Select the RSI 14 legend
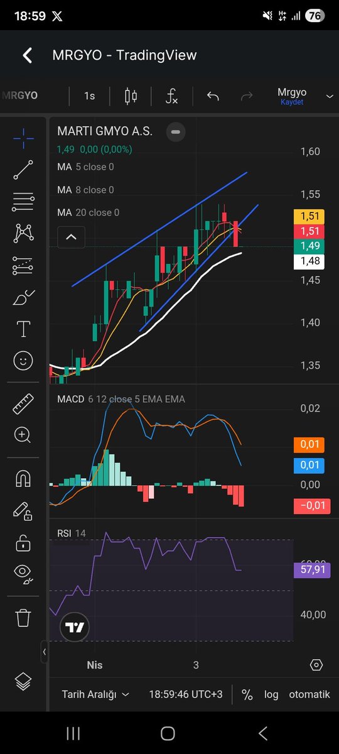Image resolution: width=339 pixels, height=754 pixels. coord(72,533)
